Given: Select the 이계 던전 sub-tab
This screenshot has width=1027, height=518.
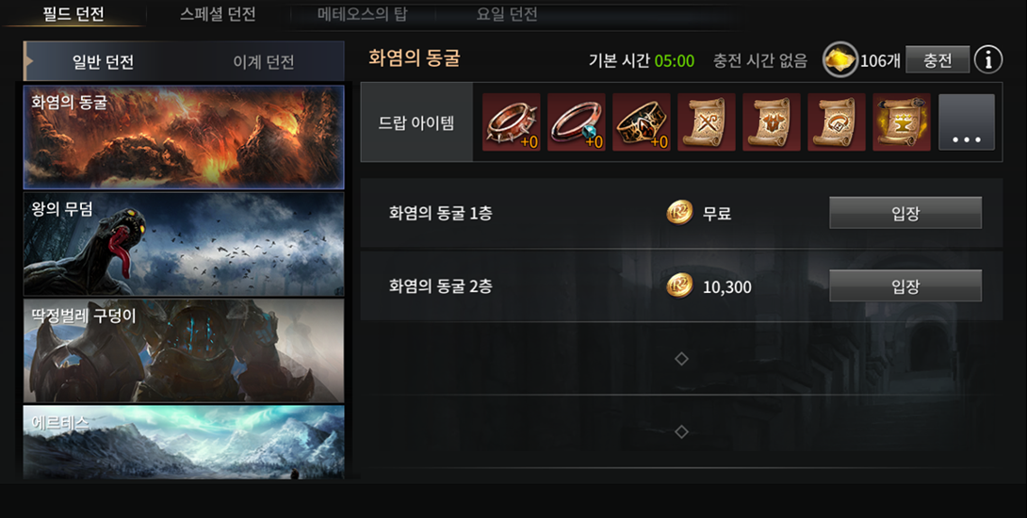Looking at the screenshot, I should coord(263,62).
